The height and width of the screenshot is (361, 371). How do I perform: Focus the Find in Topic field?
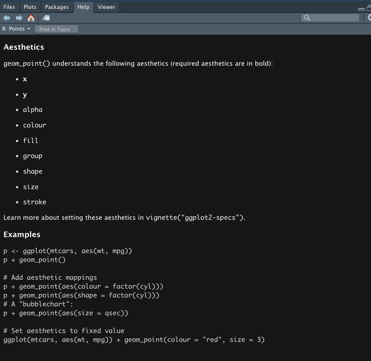tap(56, 29)
